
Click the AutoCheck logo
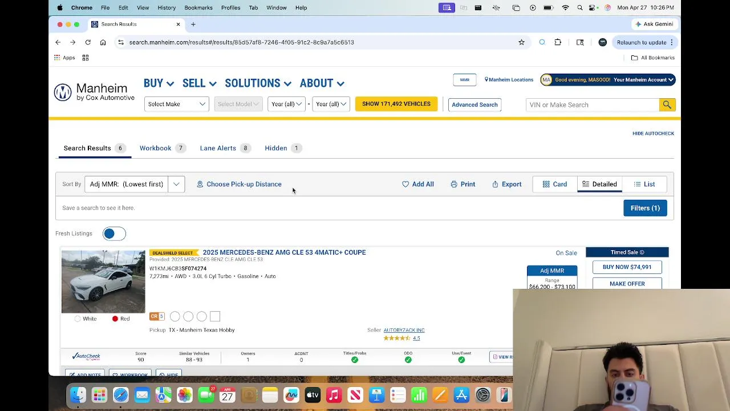[86, 356]
